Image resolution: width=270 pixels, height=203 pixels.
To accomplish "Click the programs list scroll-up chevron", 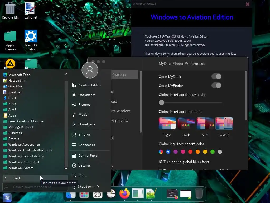I will click(x=66, y=74).
